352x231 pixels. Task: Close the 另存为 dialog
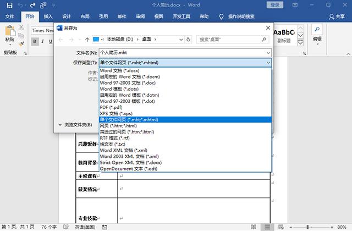click(x=268, y=28)
